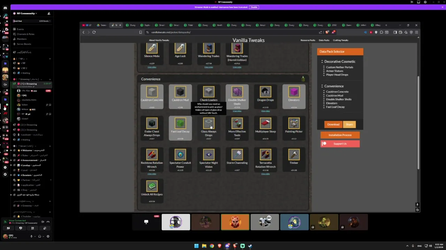This screenshot has height=250, width=446.
Task: Toggle noise suppression in voice panel
Action: (x=43, y=222)
